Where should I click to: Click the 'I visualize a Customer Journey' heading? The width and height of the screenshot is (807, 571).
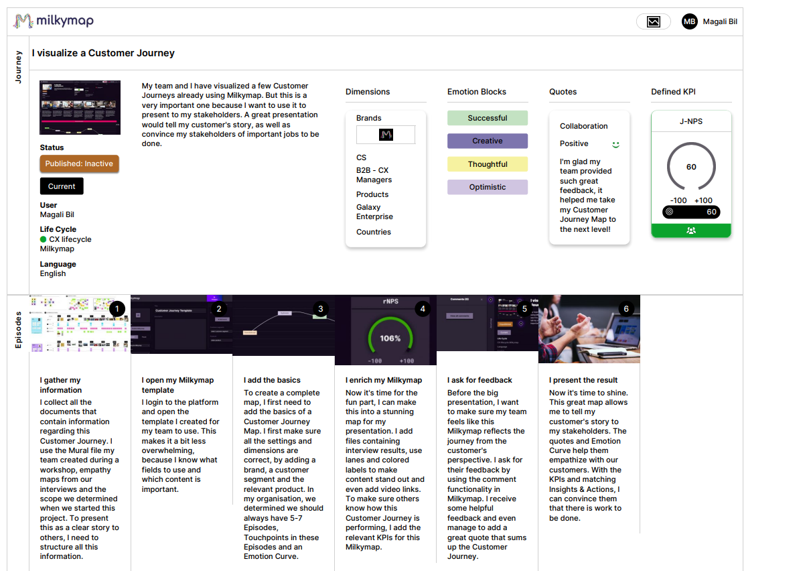pyautogui.click(x=103, y=53)
